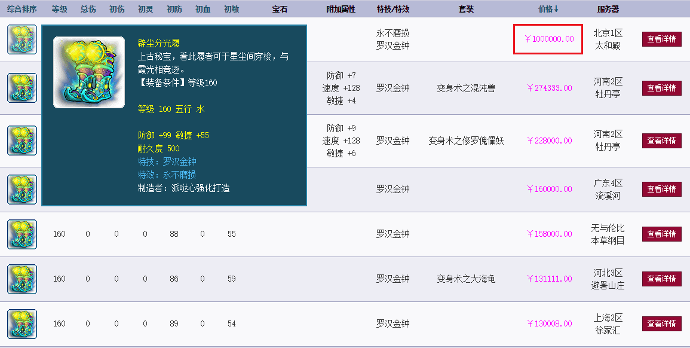Toggle 价格 descending sort arrow header
690x348 pixels.
(x=548, y=9)
